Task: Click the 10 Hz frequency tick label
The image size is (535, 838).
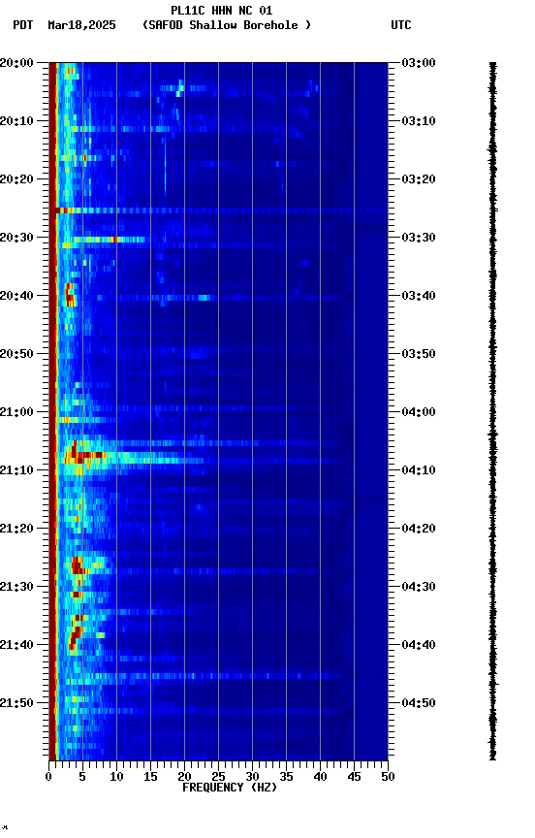Action: [116, 777]
